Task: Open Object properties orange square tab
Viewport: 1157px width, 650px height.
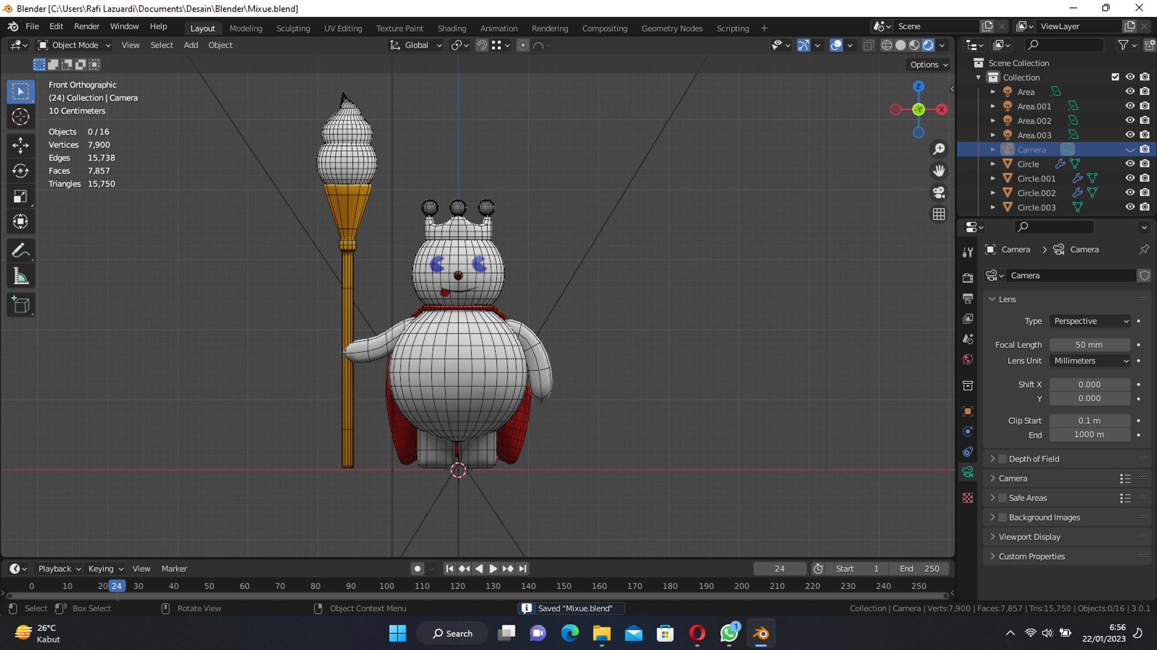Action: click(968, 412)
